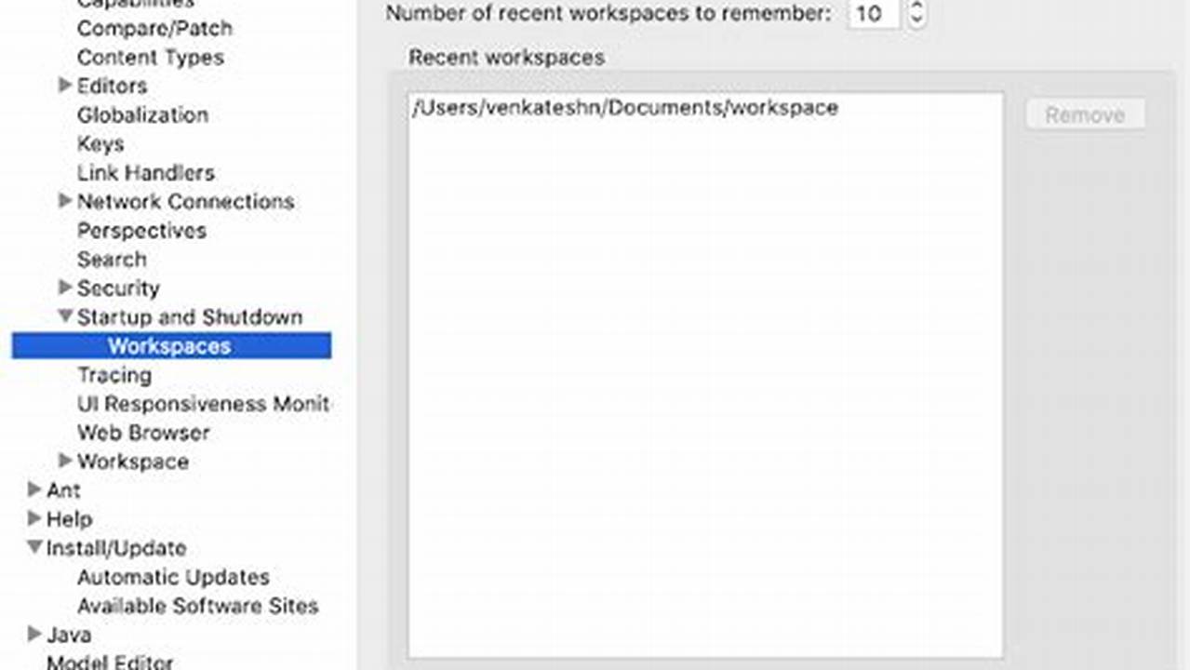Collapse the Install/Update section
This screenshot has height=670, width=1190.
tap(34, 548)
